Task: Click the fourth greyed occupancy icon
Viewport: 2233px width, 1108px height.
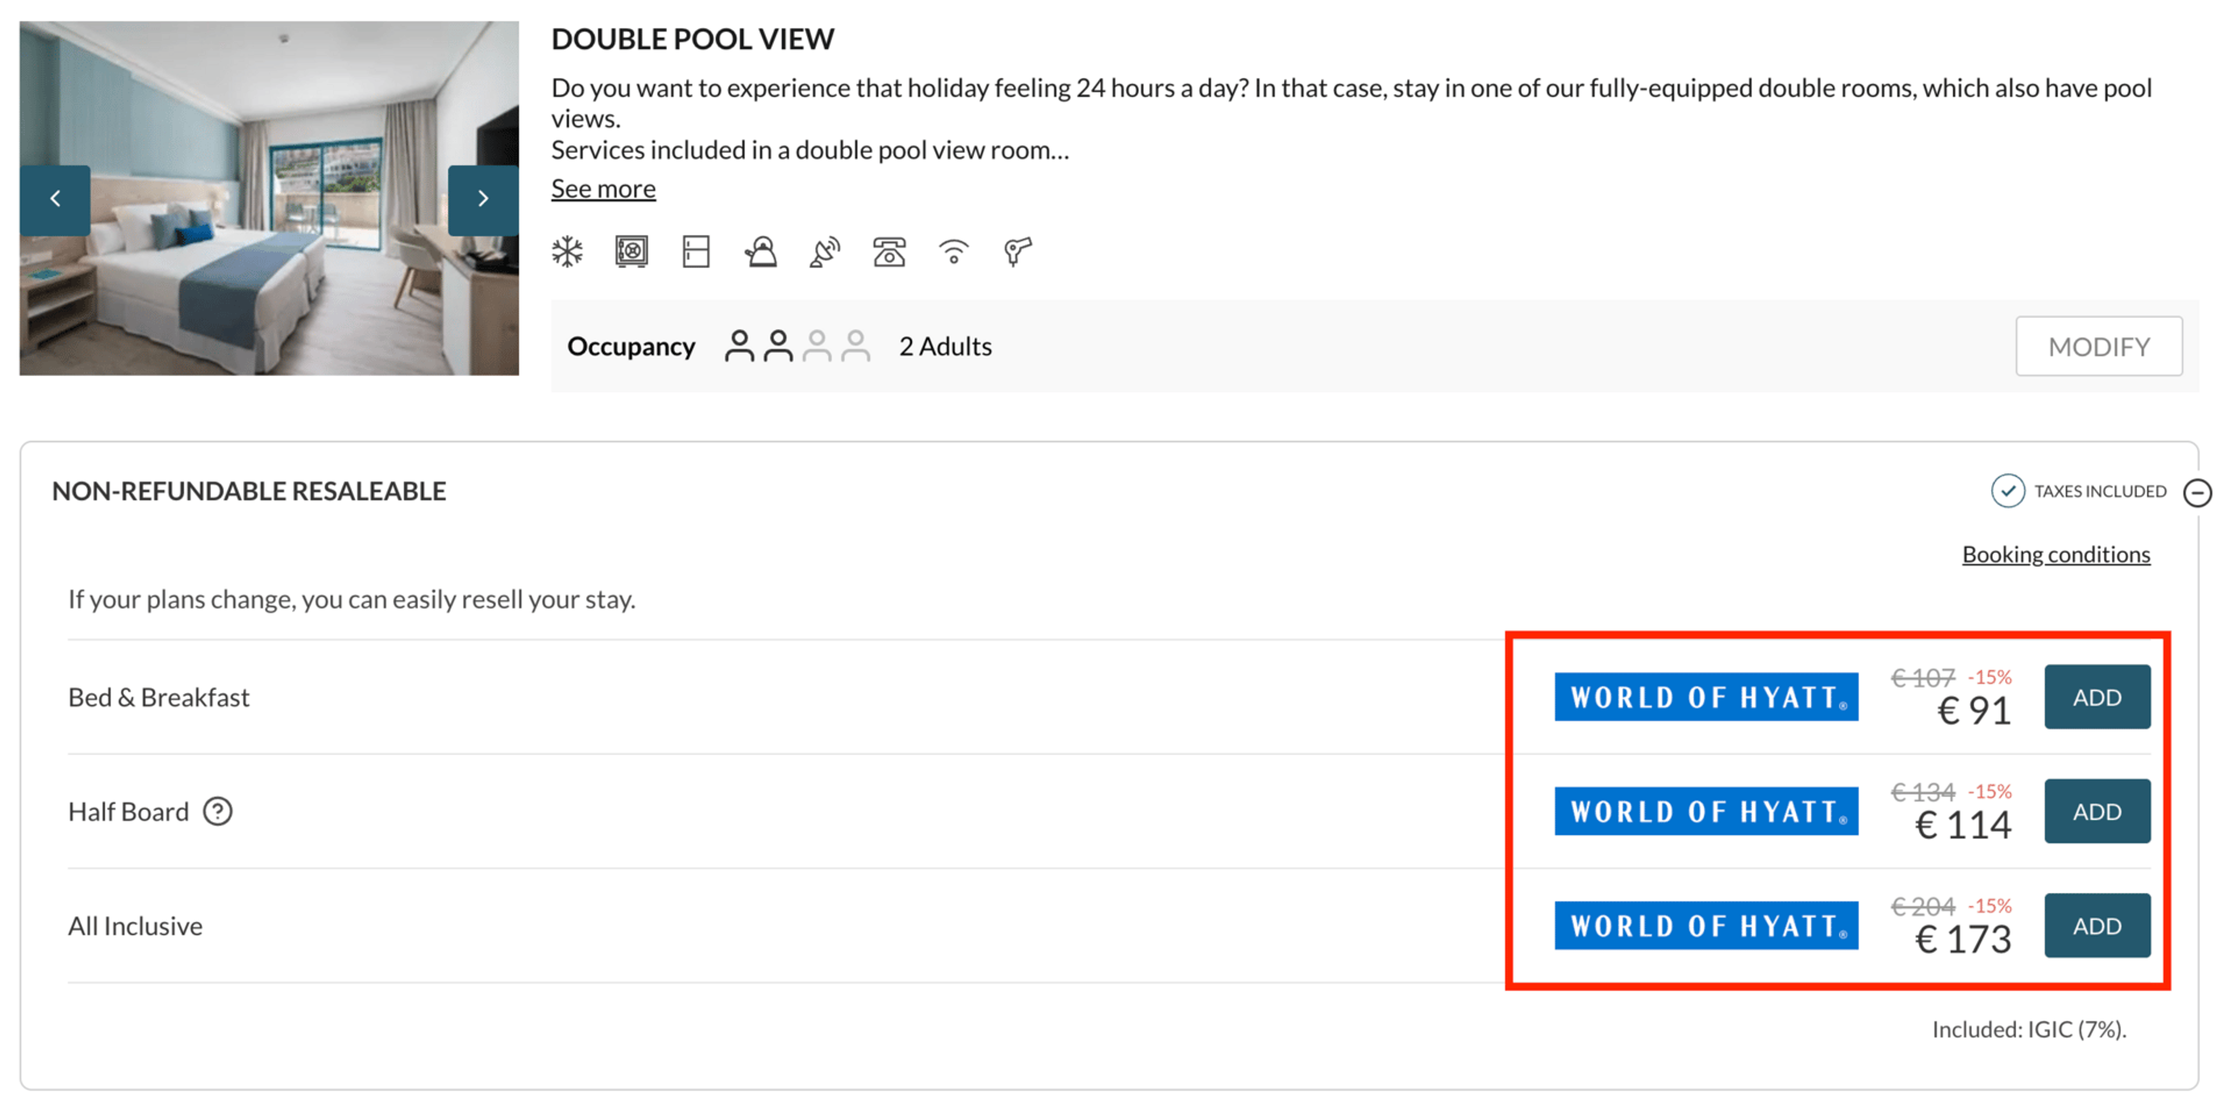Action: pyautogui.click(x=855, y=346)
